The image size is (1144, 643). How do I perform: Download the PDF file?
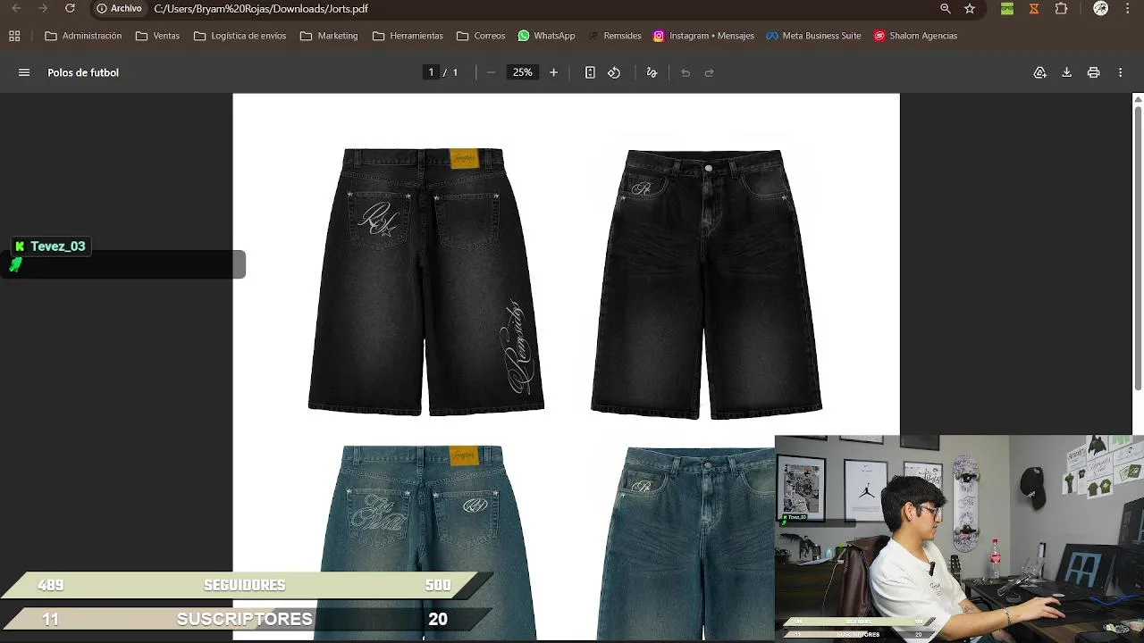click(x=1066, y=72)
